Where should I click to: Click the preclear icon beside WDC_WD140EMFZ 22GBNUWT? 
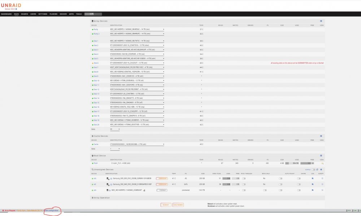click(144, 190)
